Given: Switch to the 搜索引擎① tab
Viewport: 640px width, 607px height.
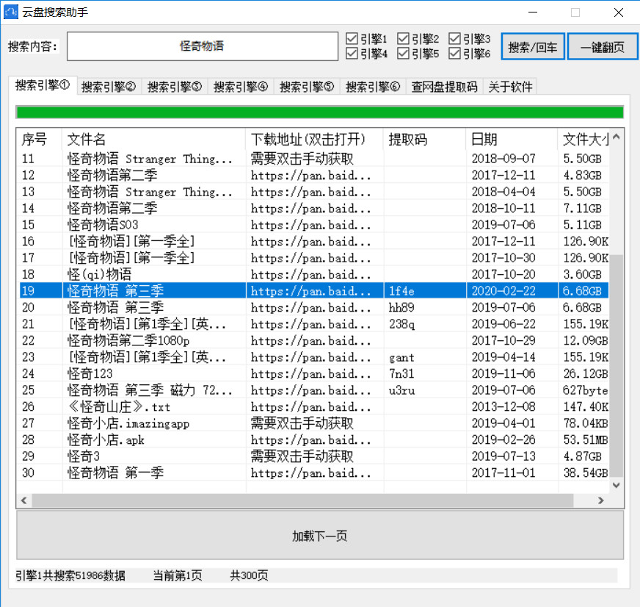Looking at the screenshot, I should point(43,85).
